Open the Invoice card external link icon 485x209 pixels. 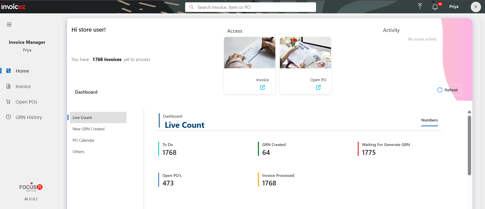[262, 87]
